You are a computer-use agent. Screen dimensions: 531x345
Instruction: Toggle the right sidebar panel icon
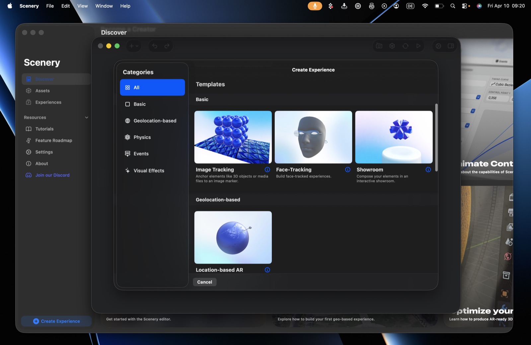coord(451,46)
